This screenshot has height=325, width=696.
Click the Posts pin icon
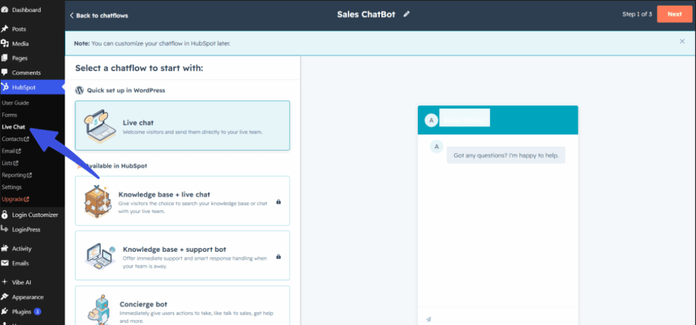point(5,28)
